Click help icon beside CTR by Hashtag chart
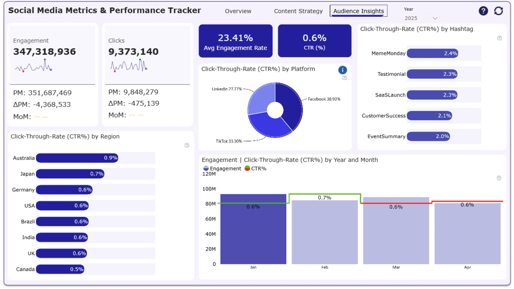 pos(499,38)
